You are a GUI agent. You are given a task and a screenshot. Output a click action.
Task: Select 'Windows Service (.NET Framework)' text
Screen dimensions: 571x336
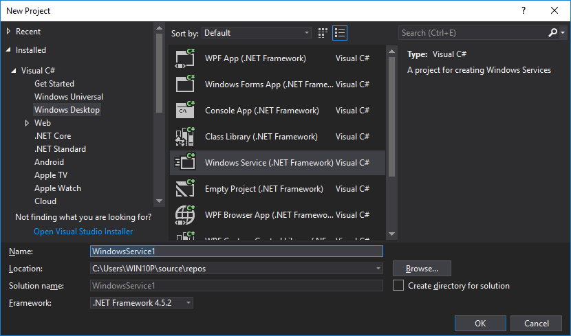click(x=269, y=163)
